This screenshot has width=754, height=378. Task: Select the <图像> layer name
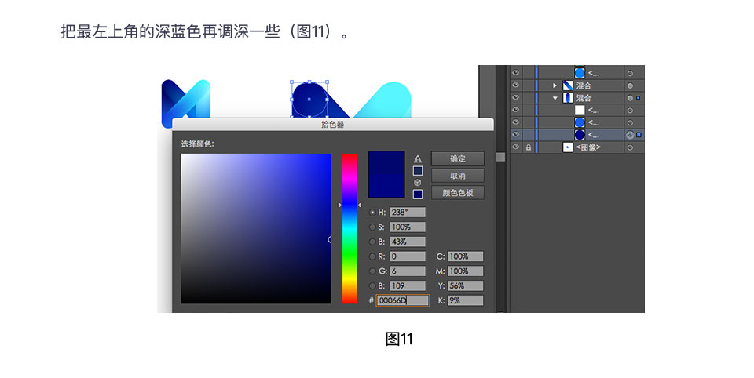(588, 147)
